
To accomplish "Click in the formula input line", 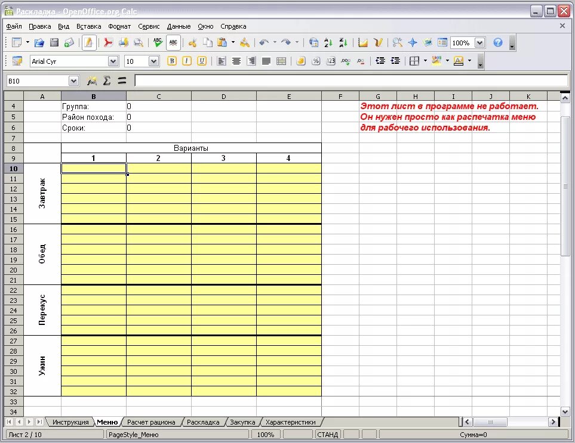I will (x=351, y=80).
